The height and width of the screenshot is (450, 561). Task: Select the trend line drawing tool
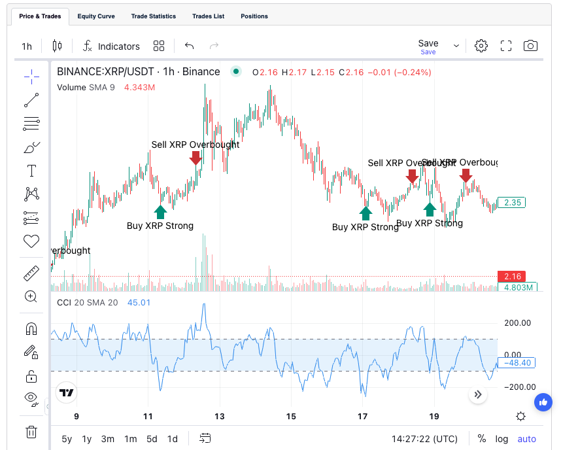click(x=31, y=100)
